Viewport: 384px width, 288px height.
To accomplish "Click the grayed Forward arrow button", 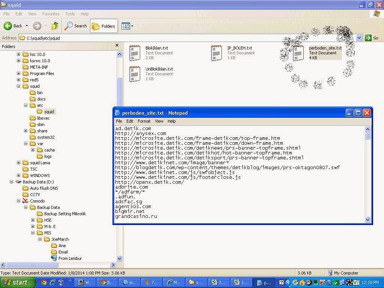I will 37,26.
